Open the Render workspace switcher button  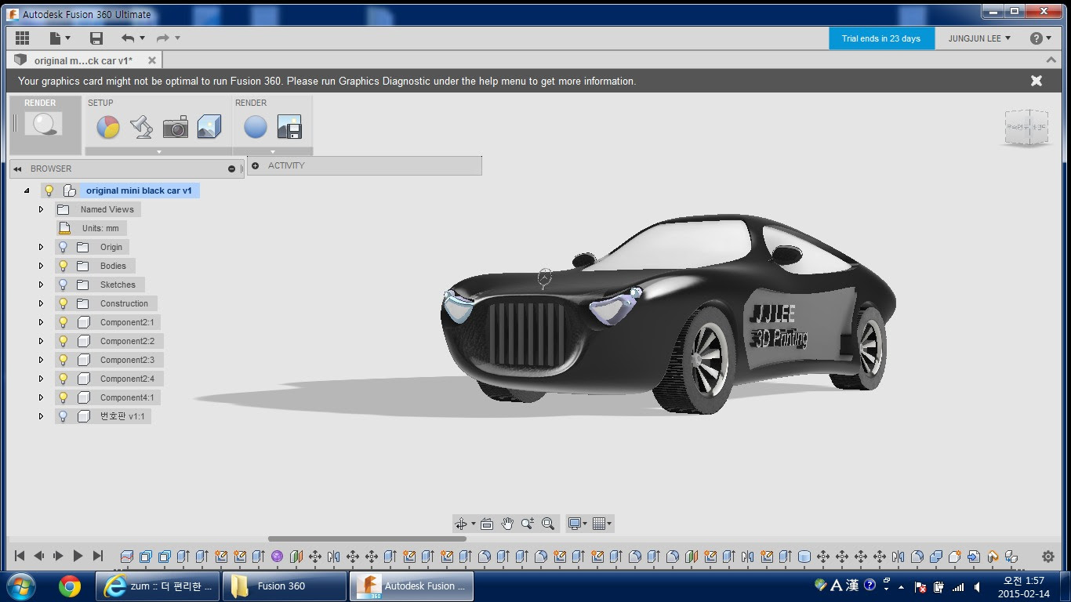click(44, 125)
